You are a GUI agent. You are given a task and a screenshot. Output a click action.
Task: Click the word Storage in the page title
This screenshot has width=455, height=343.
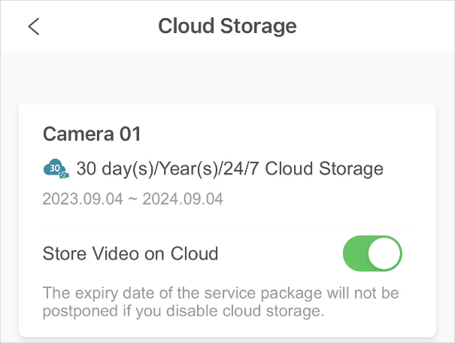tap(260, 26)
